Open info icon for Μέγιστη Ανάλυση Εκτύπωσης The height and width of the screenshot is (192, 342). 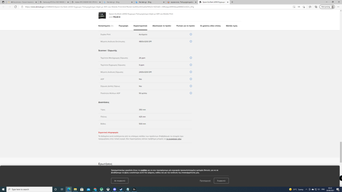pos(190,41)
